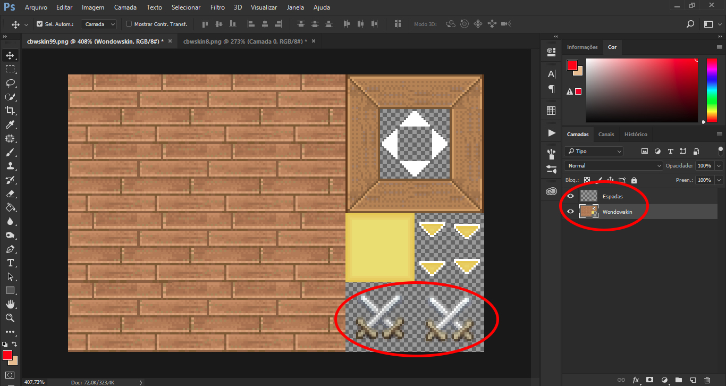Select the Horizontal Type tool

coord(10,263)
